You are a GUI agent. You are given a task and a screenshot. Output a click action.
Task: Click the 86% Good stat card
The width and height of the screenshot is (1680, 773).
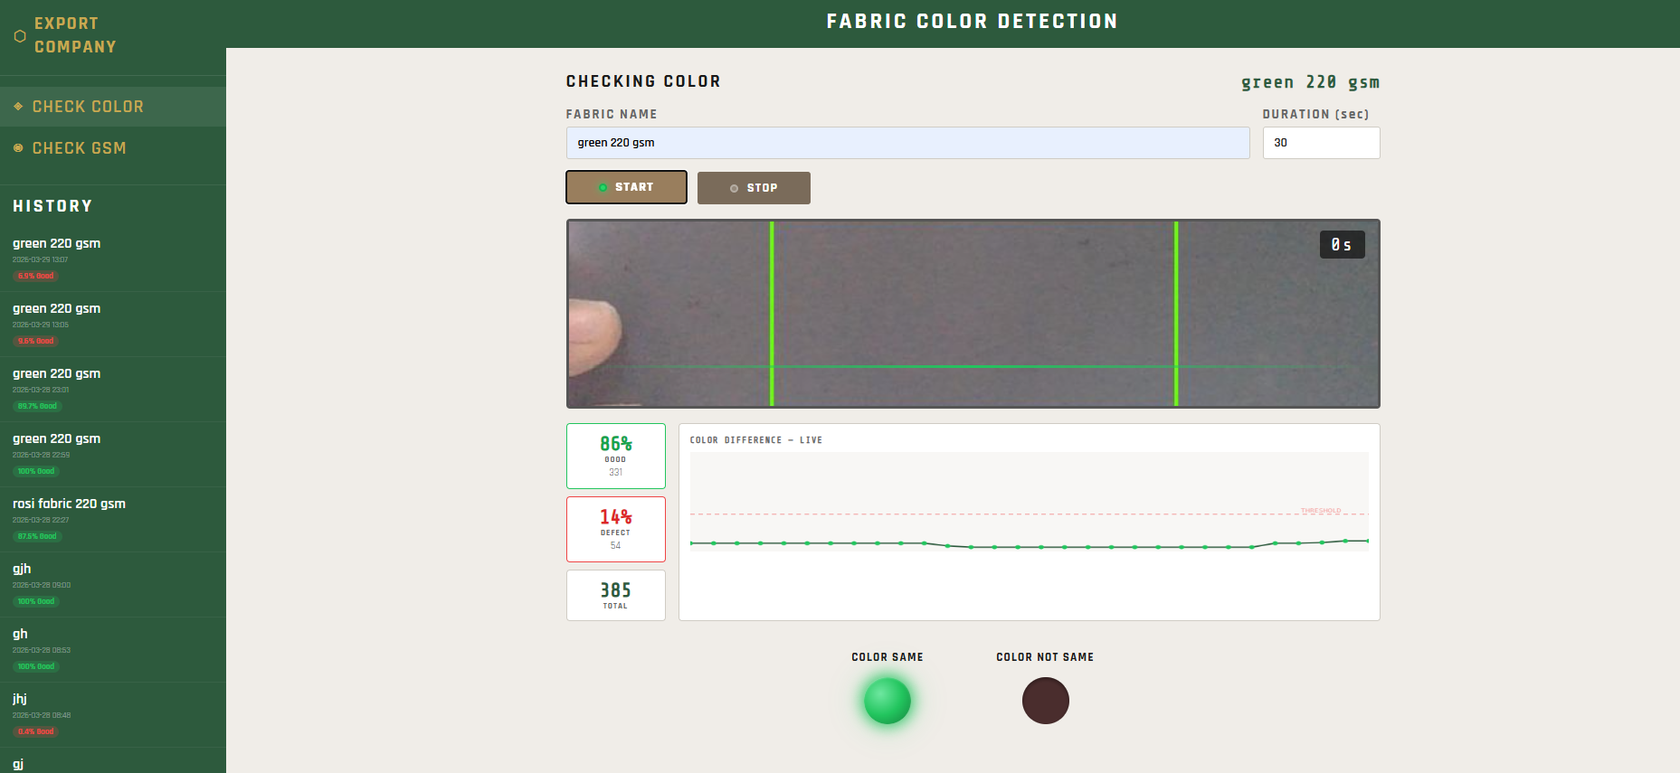click(615, 456)
